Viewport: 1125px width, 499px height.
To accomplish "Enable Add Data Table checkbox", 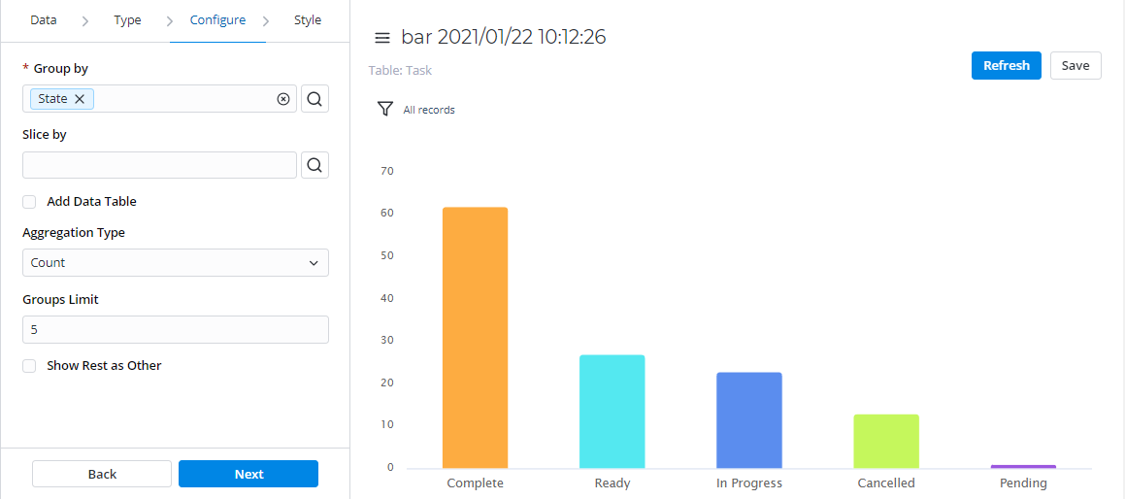I will click(x=29, y=202).
